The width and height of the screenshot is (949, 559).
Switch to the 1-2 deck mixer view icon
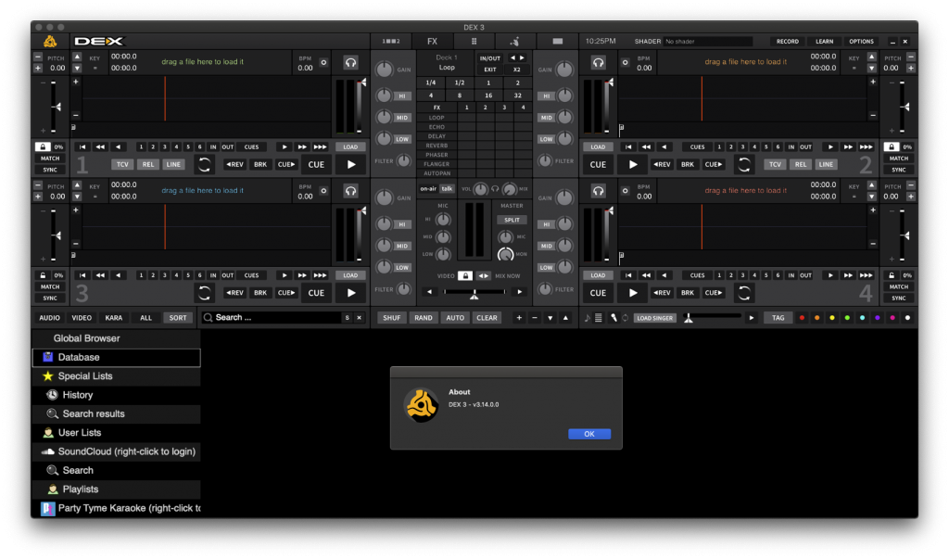(x=391, y=41)
